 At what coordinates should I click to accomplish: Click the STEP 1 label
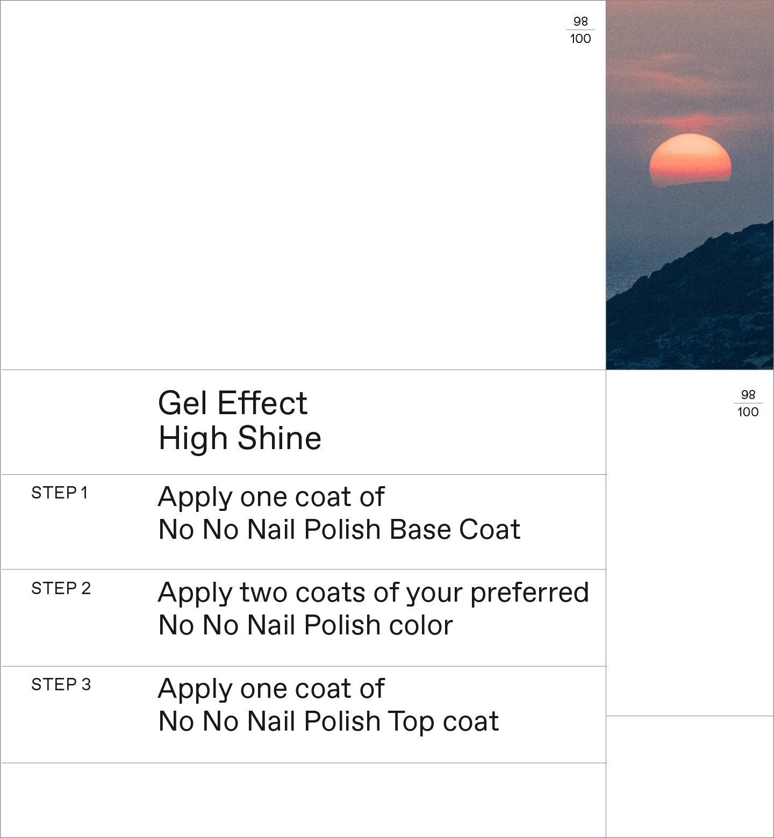tap(59, 493)
